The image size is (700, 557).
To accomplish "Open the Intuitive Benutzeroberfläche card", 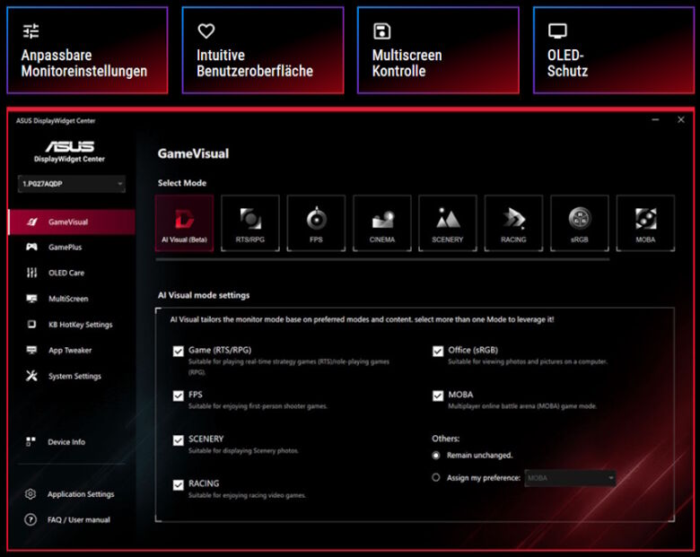I will tap(263, 50).
